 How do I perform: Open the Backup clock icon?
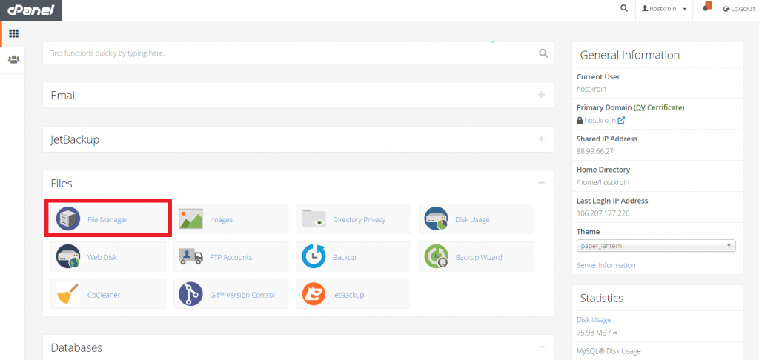point(314,256)
